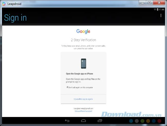Open the three-dot overflow menu

(x=161, y=15)
